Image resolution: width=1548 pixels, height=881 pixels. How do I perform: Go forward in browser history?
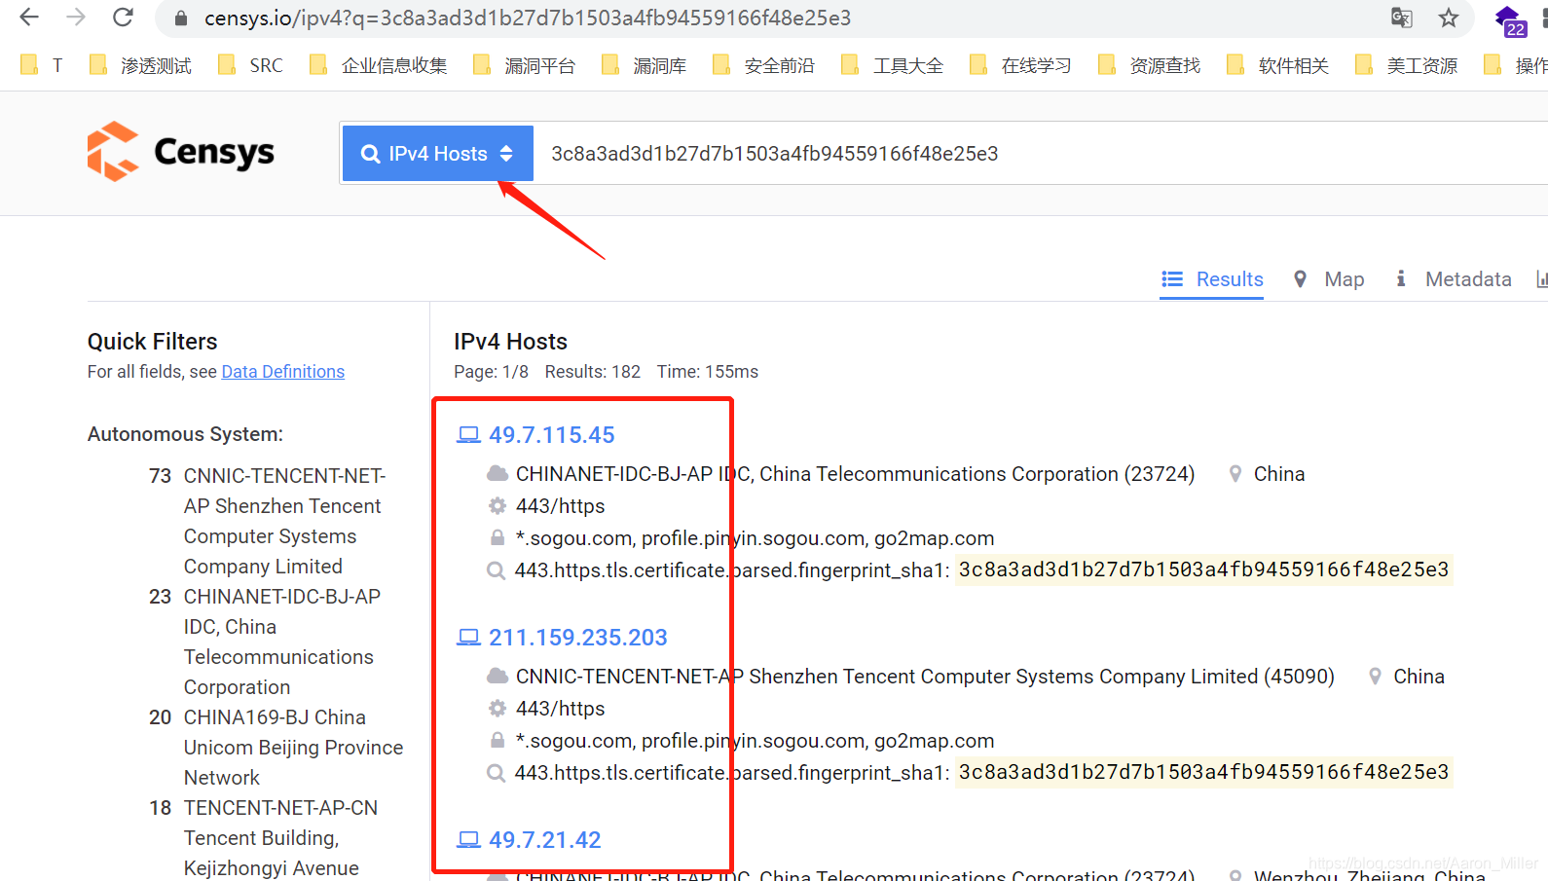click(76, 18)
